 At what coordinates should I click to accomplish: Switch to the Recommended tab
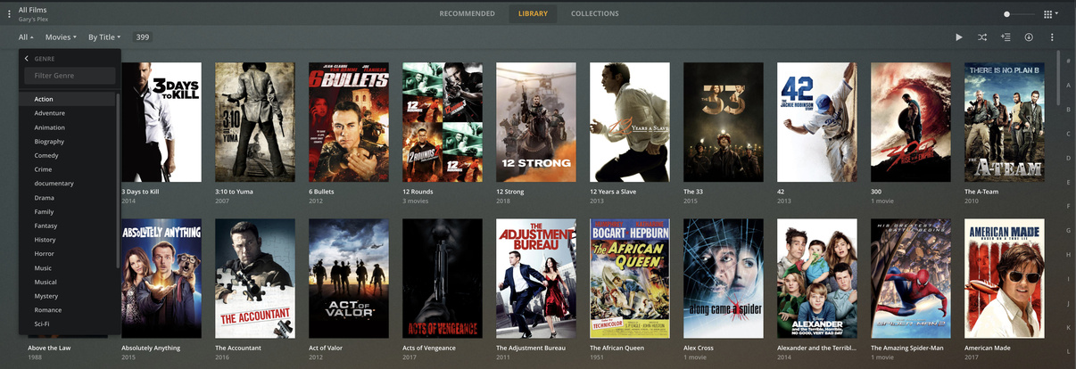point(468,13)
